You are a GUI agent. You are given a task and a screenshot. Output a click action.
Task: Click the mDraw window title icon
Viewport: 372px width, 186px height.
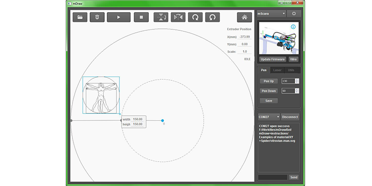click(x=70, y=4)
